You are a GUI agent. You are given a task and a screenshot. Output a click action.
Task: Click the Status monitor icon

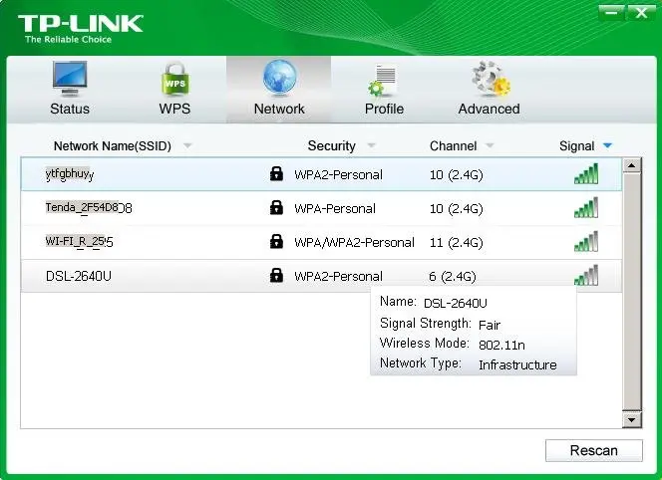[x=70, y=79]
